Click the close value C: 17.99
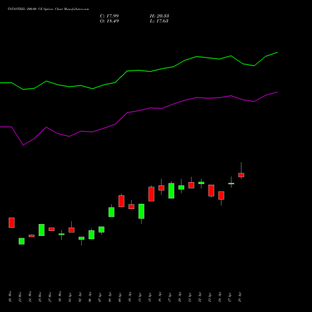This screenshot has height=312, width=312. tap(109, 16)
